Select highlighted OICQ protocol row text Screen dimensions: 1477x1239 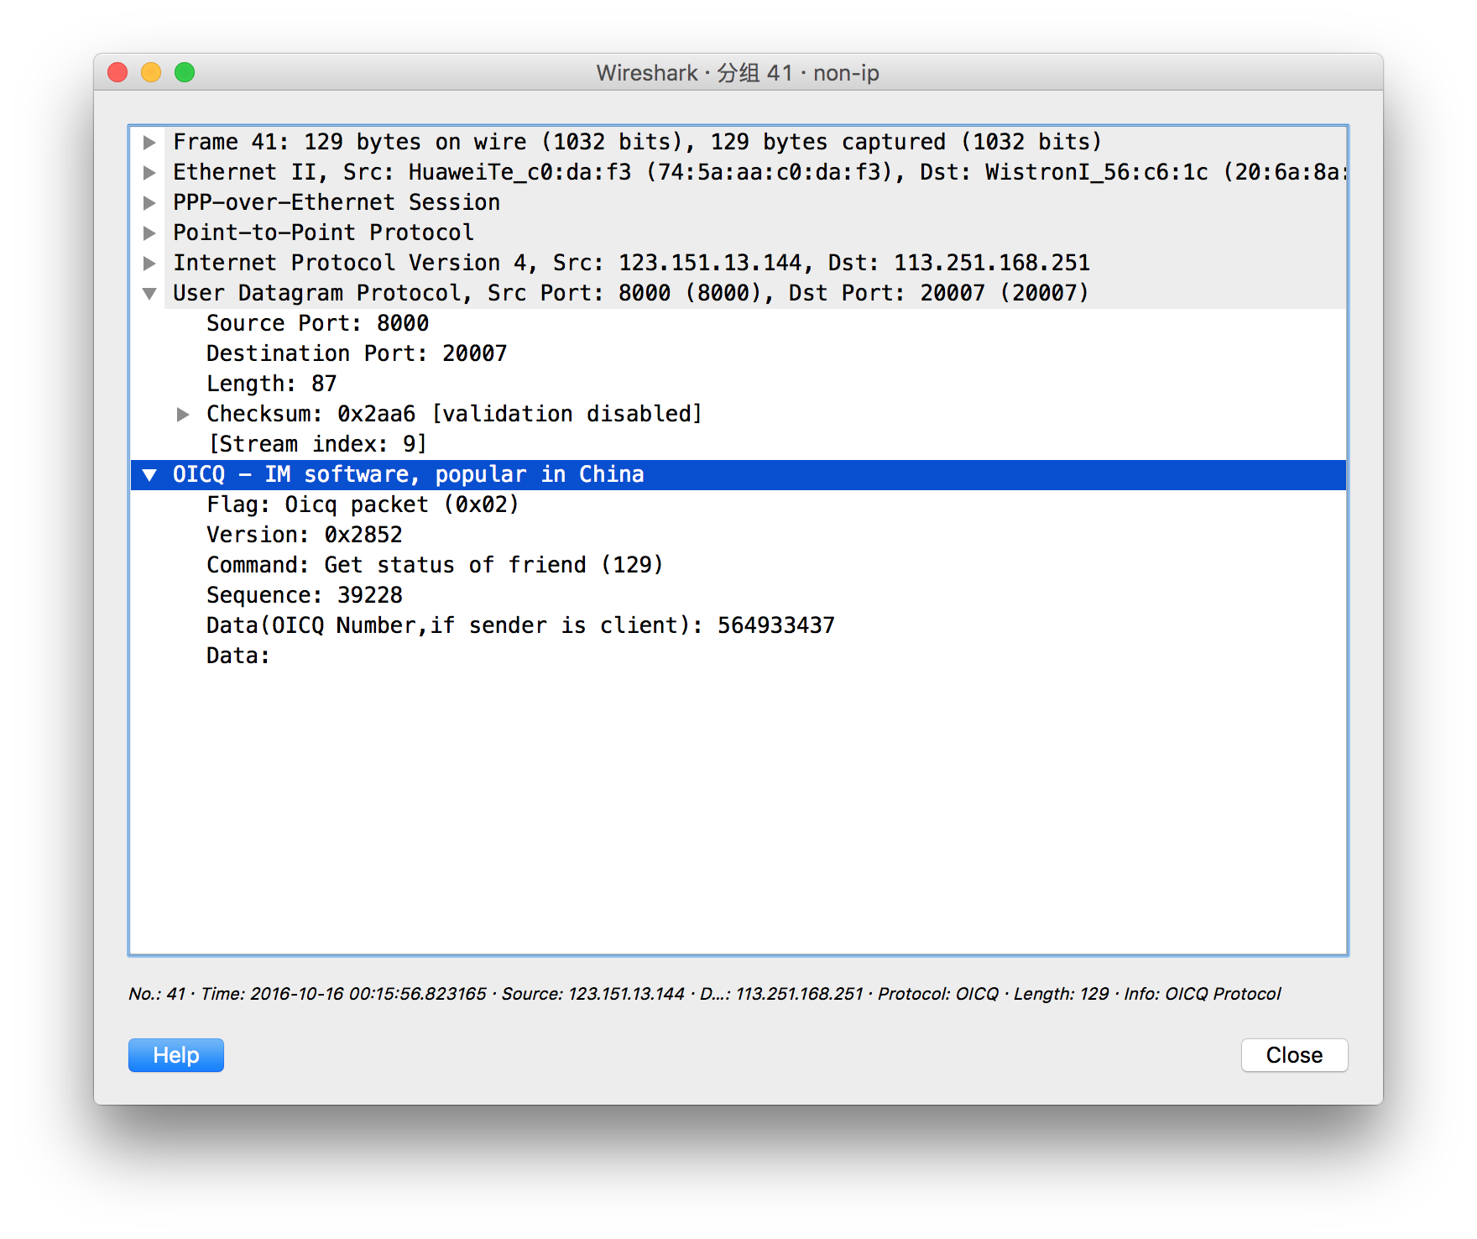coord(409,474)
